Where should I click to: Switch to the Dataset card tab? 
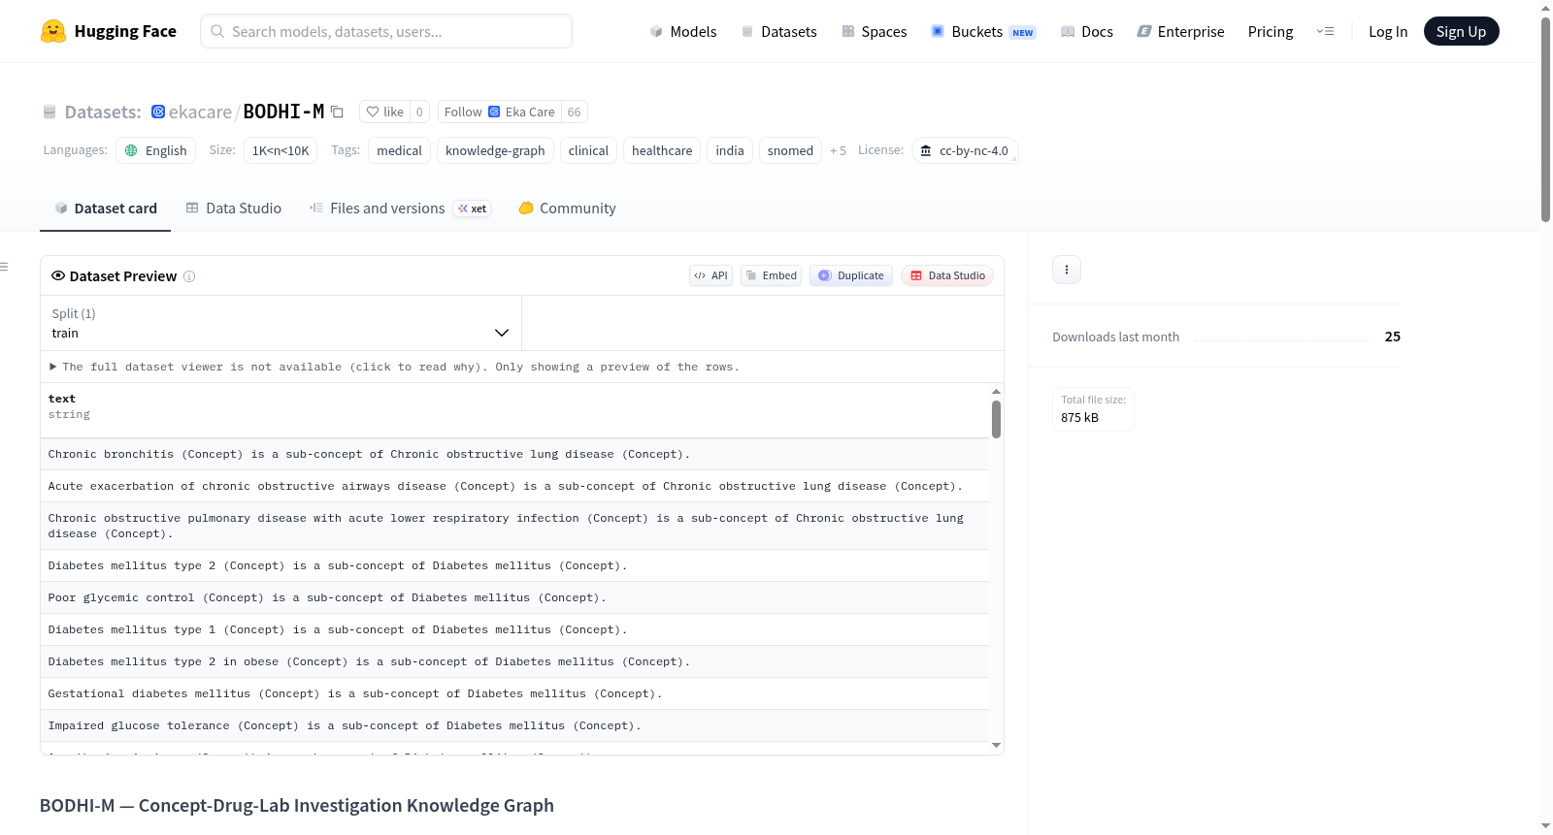coord(105,209)
